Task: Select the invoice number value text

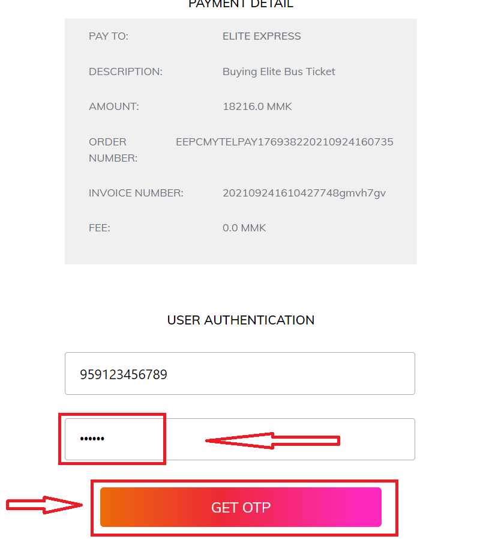Action: click(304, 193)
